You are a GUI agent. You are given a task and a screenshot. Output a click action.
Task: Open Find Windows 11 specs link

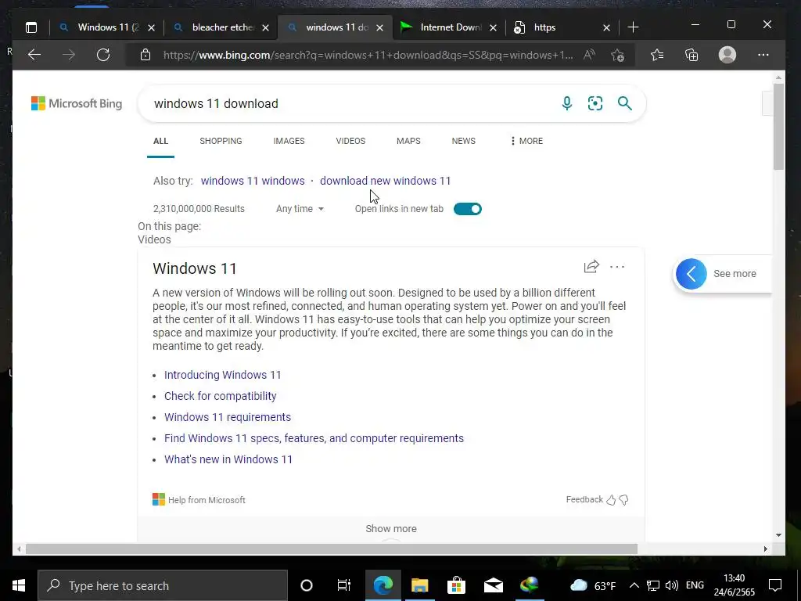[x=314, y=438]
